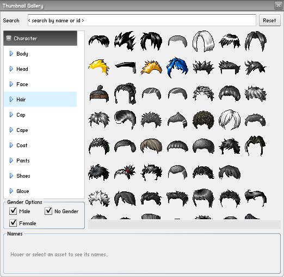Screen dimensions: 284x277
Task: Open the Head category
Action: pos(40,69)
